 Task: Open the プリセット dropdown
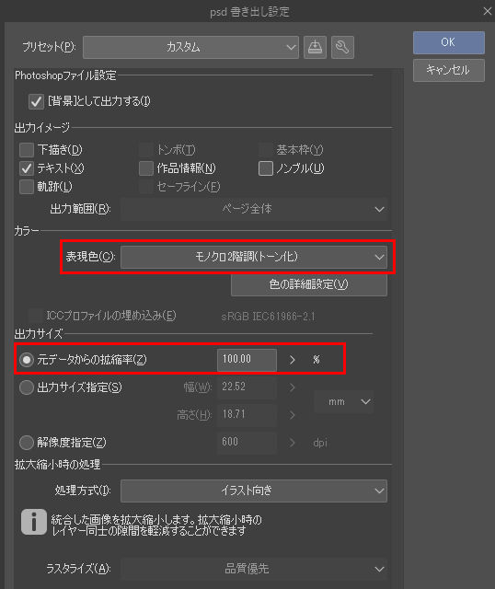(x=190, y=47)
